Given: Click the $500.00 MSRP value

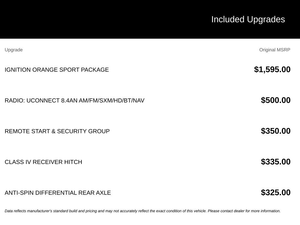Looking at the screenshot, I should click(x=276, y=100).
